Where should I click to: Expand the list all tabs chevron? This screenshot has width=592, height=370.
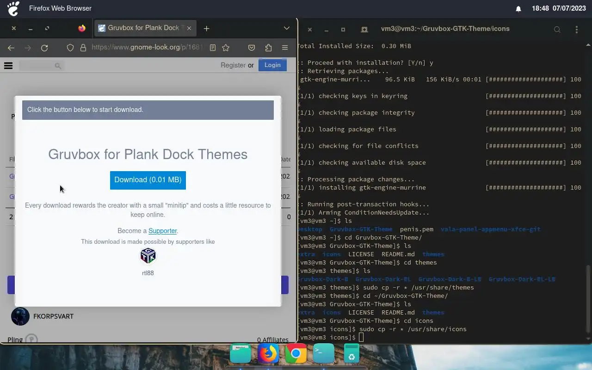[x=287, y=28]
